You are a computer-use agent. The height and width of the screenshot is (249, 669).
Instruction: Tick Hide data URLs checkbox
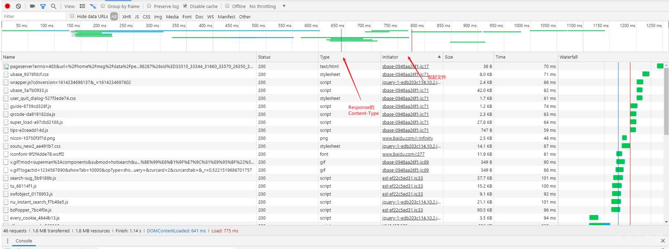[x=72, y=16]
